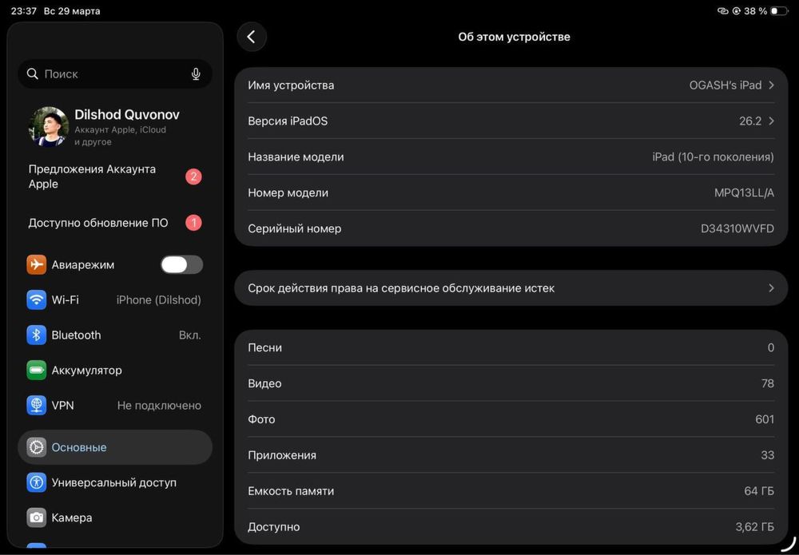Image resolution: width=799 pixels, height=555 pixels.
Task: Click the Не подключено VPN status
Action: coord(159,406)
